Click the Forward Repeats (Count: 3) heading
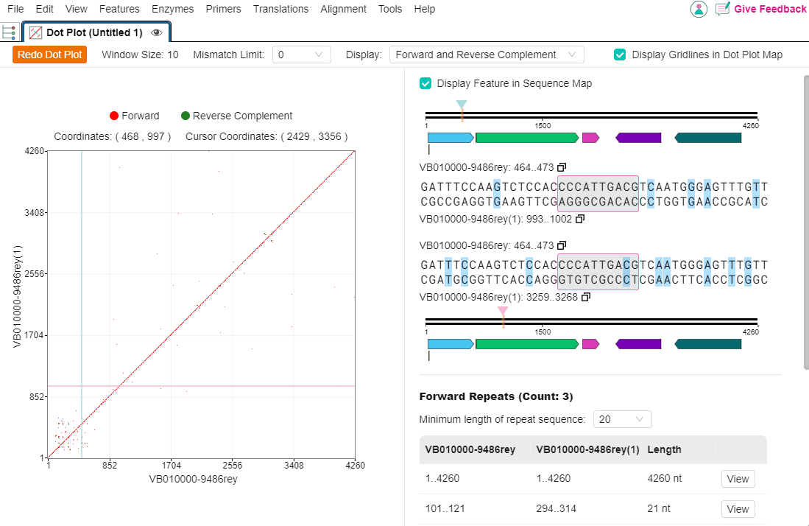Viewport: 809px width, 526px height. click(x=496, y=396)
